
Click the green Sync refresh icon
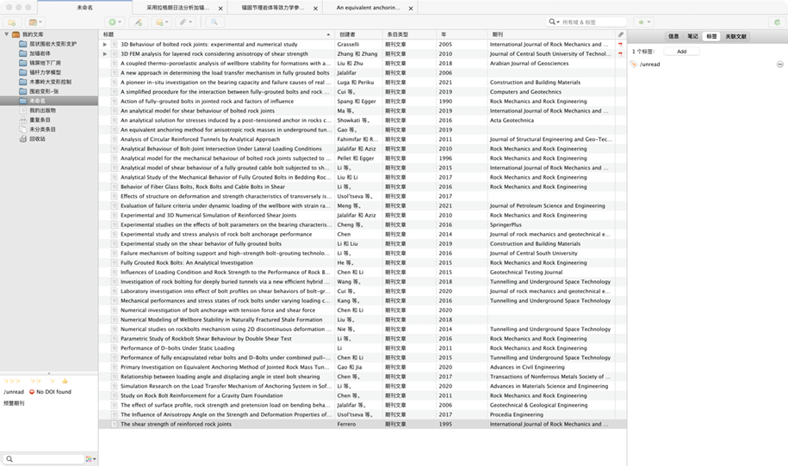(777, 22)
